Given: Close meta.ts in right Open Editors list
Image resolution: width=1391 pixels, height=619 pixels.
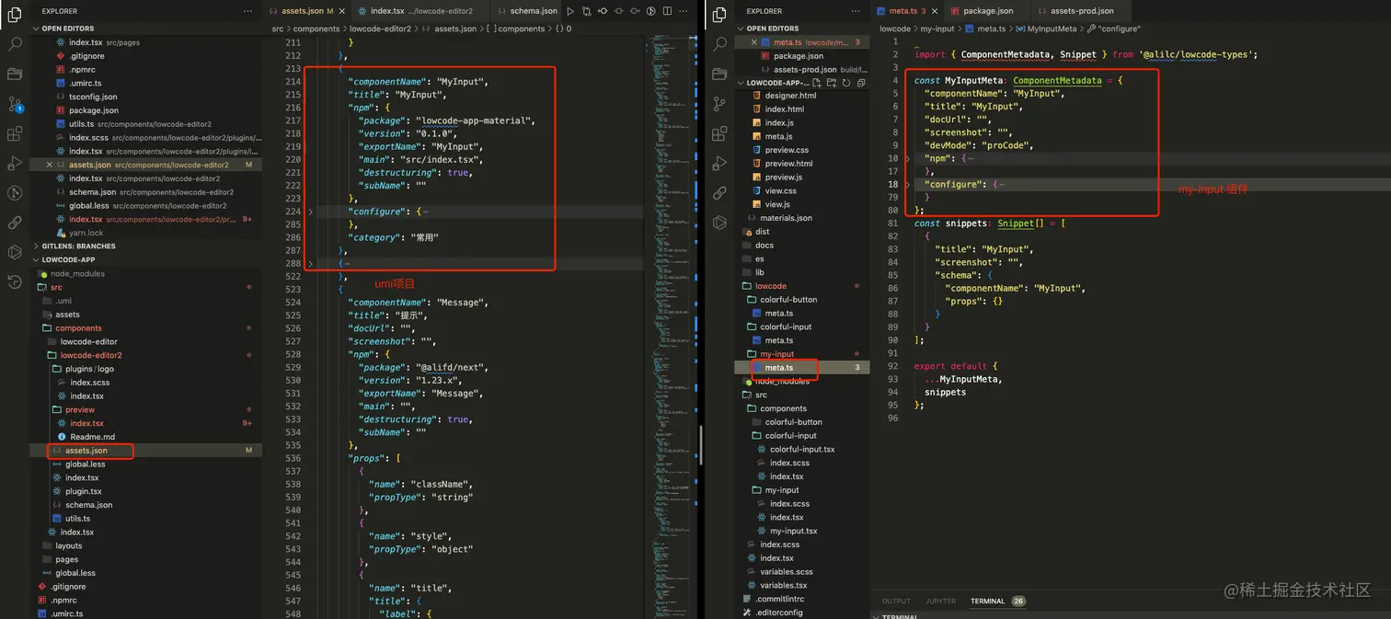Looking at the screenshot, I should pos(754,42).
